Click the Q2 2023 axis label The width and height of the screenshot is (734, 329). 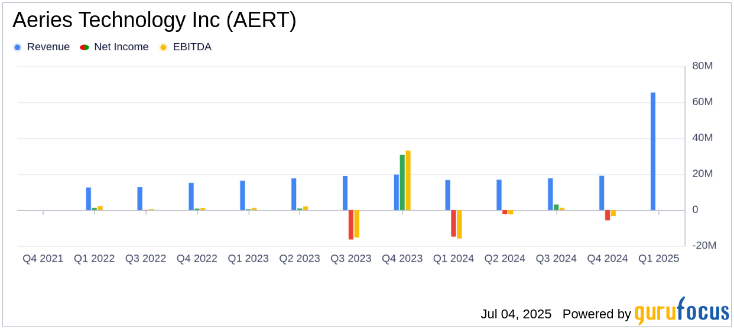click(x=300, y=259)
